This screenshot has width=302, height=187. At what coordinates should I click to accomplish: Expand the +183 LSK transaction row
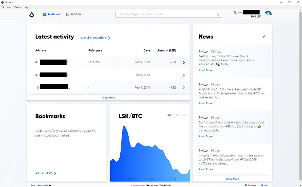point(184,88)
